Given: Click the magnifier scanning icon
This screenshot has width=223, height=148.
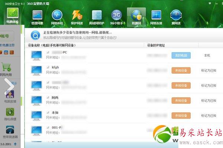Looking at the screenshot, I should point(35,35).
